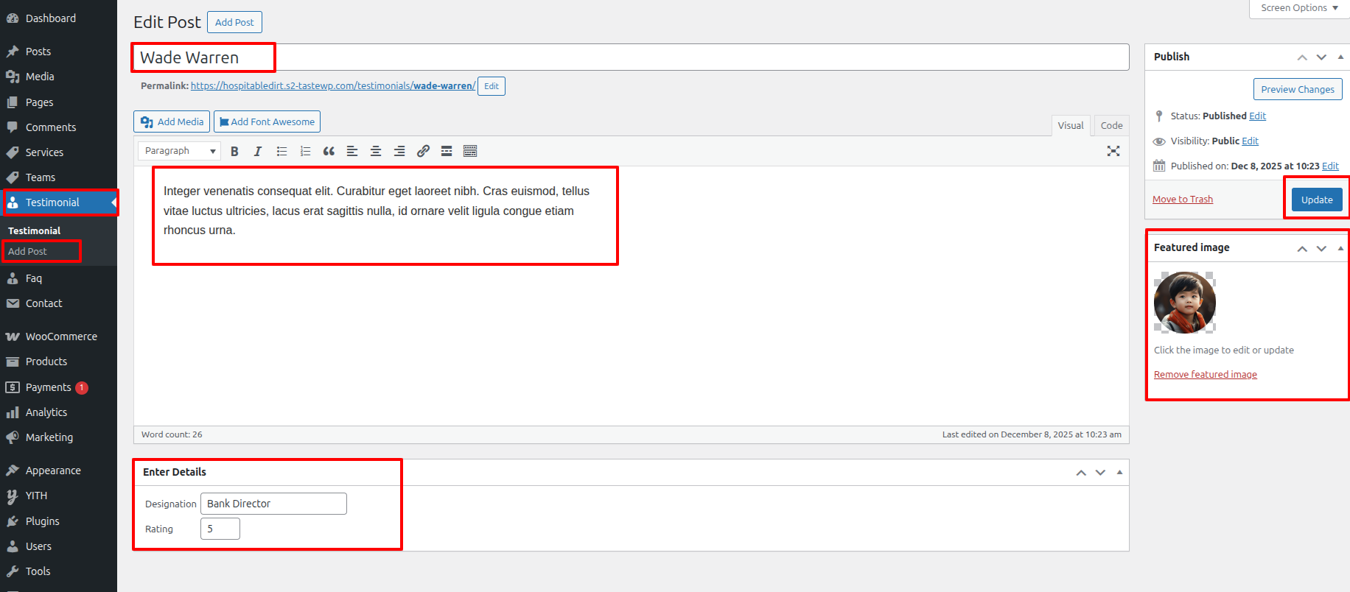This screenshot has width=1350, height=592.
Task: Insert a bulleted list
Action: click(281, 151)
